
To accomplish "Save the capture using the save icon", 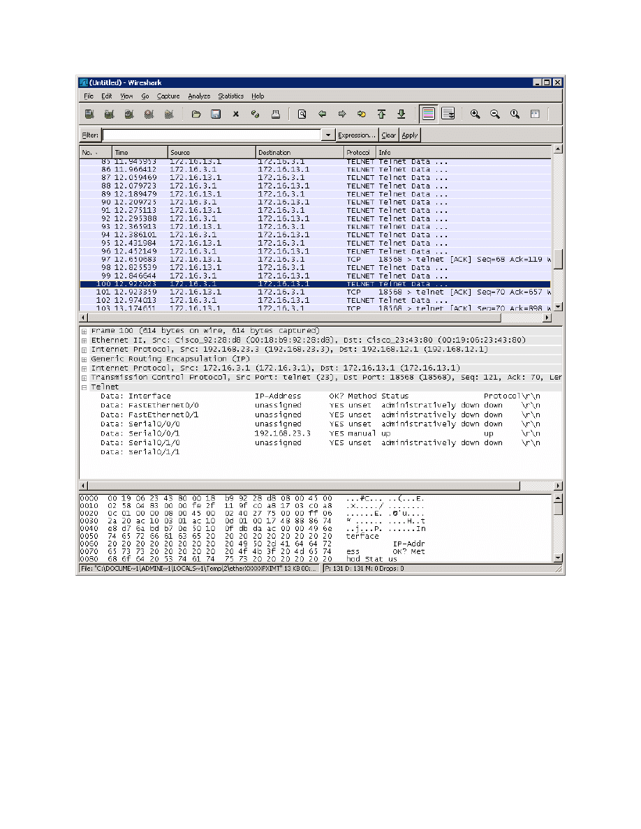I will coord(216,114).
